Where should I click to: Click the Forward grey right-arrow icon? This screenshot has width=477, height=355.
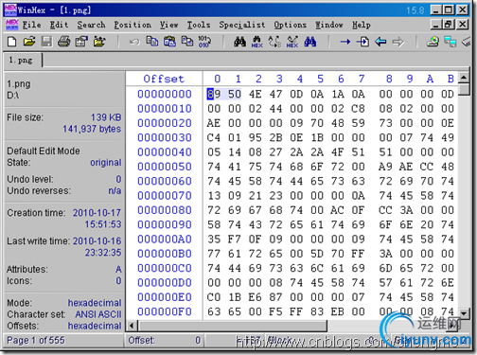398,42
